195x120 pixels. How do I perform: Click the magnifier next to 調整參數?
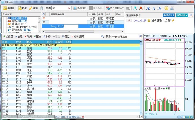point(191,15)
